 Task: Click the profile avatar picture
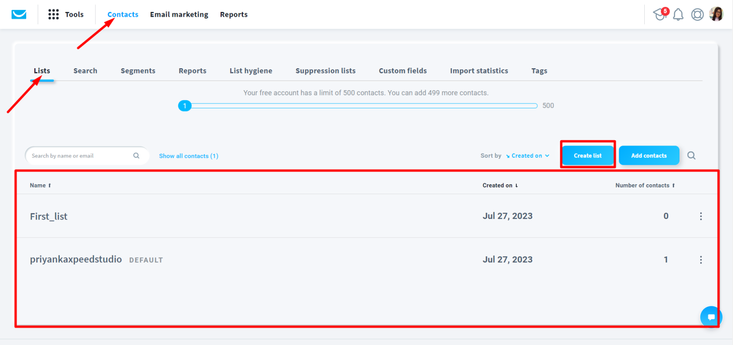pos(716,14)
